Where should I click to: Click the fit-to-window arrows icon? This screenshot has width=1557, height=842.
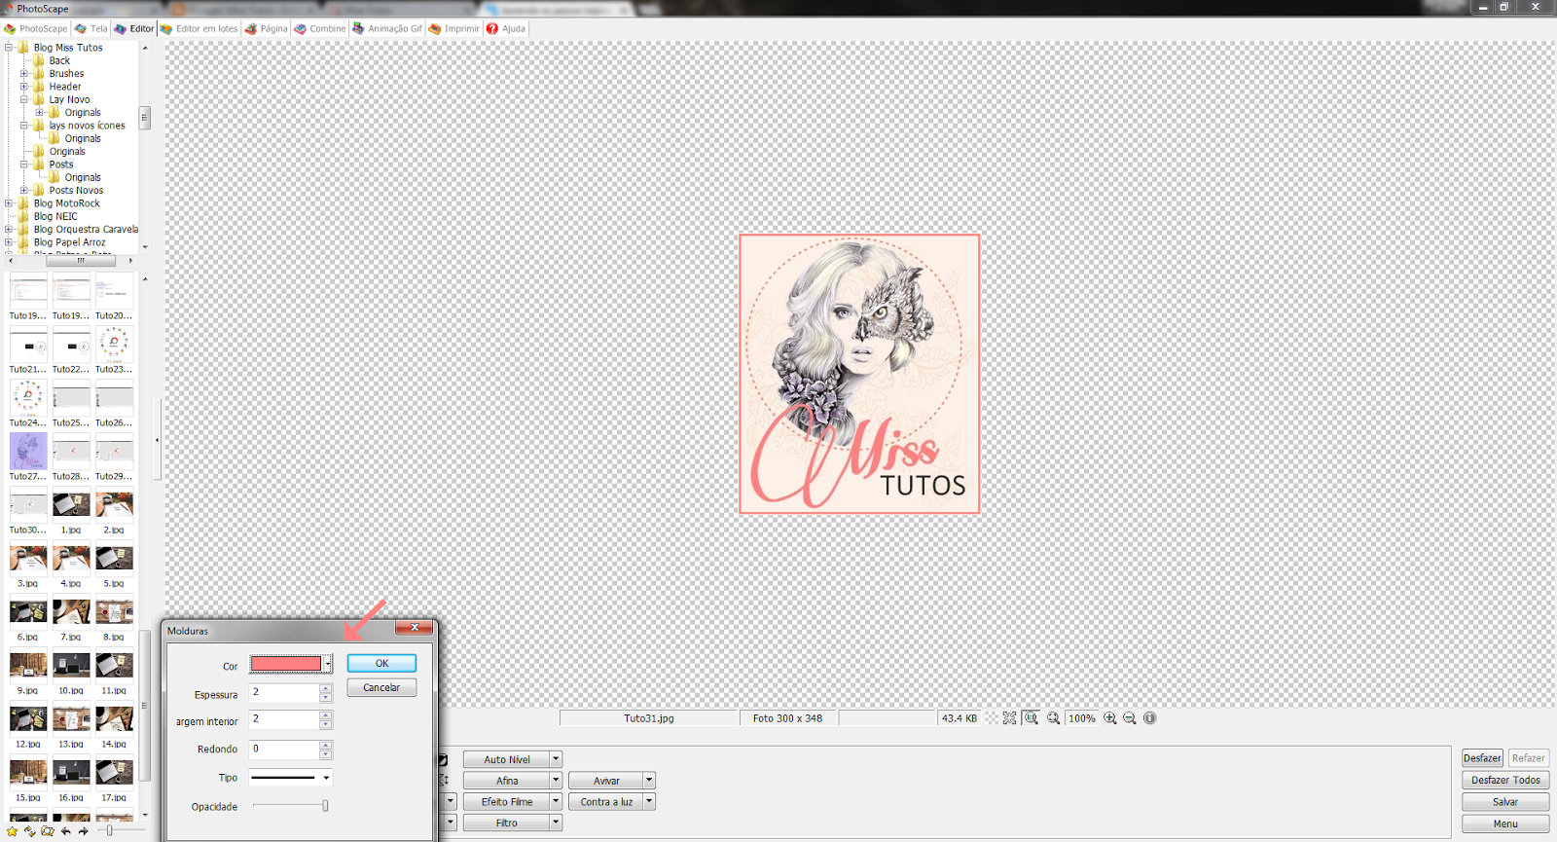click(1010, 718)
